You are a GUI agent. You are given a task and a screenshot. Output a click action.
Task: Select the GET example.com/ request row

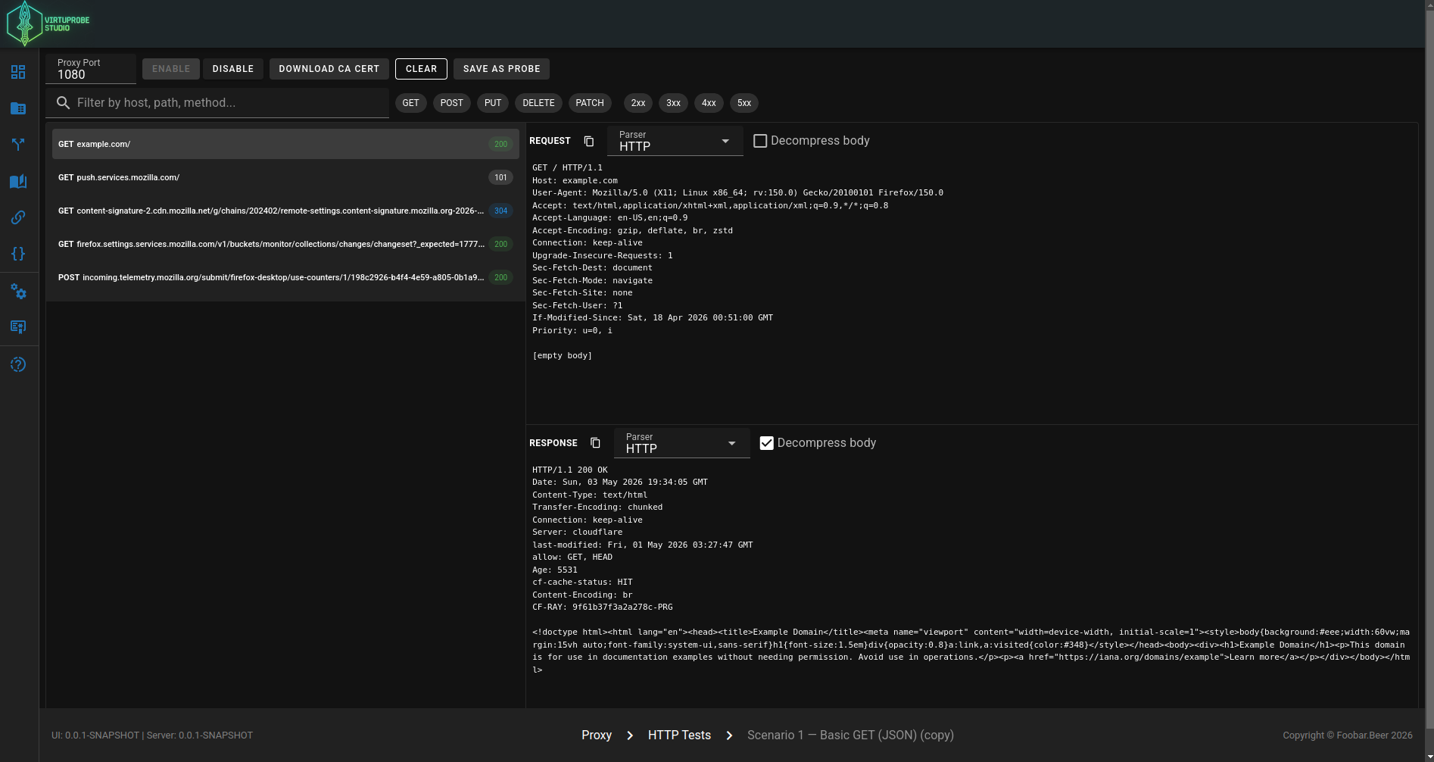pyautogui.click(x=285, y=144)
